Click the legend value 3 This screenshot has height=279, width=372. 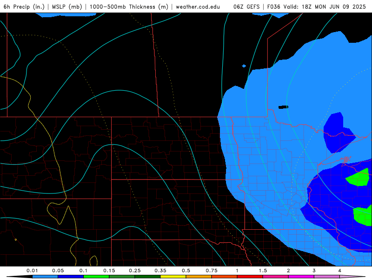pos(314,271)
